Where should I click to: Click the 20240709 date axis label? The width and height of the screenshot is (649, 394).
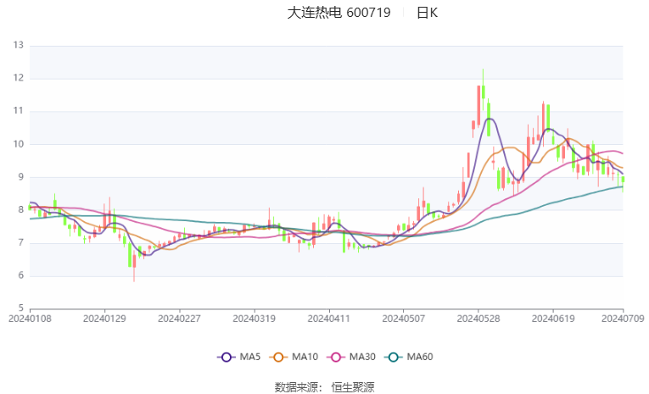(623, 319)
